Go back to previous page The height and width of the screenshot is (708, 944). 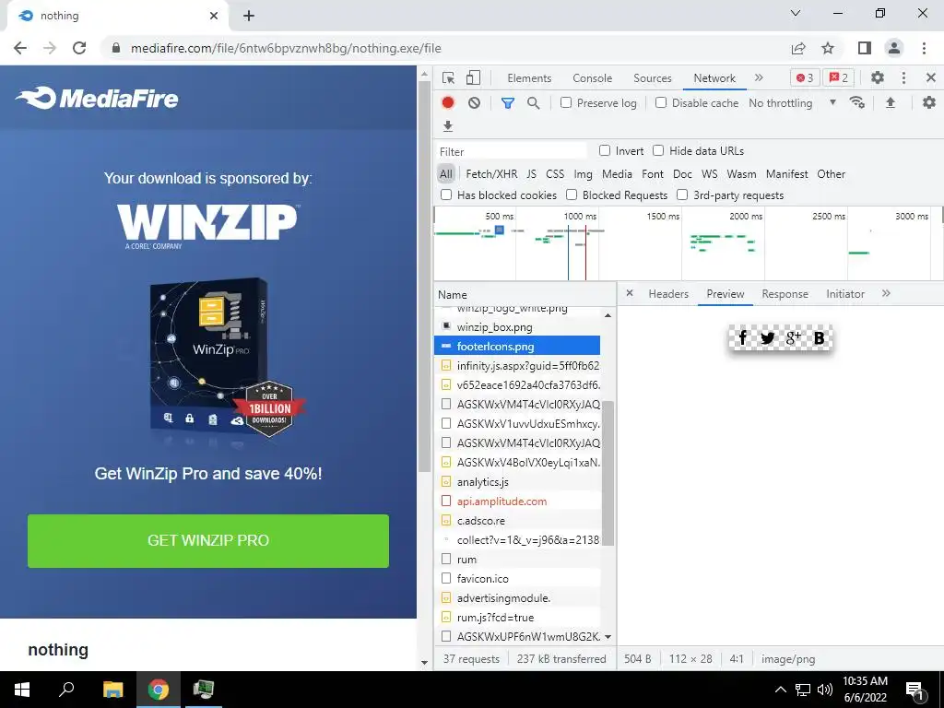(20, 48)
